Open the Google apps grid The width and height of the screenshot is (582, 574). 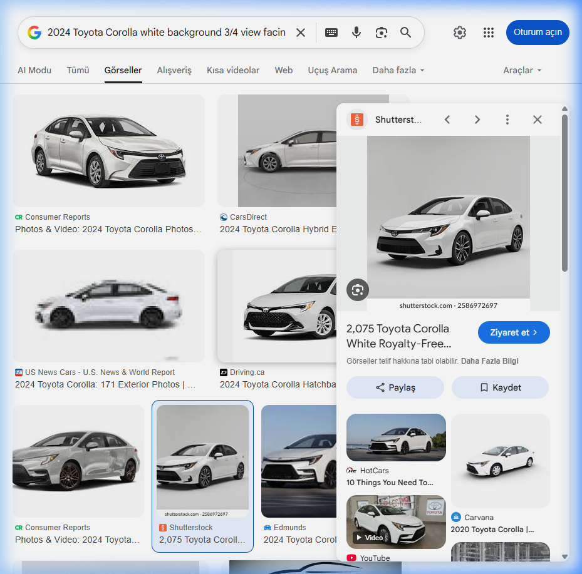(489, 33)
